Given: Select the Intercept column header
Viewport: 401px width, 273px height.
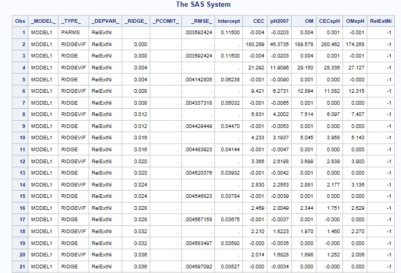Looking at the screenshot, I should point(228,21).
